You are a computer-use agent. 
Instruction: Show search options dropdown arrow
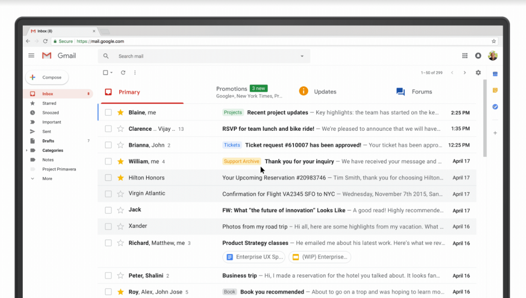click(302, 56)
